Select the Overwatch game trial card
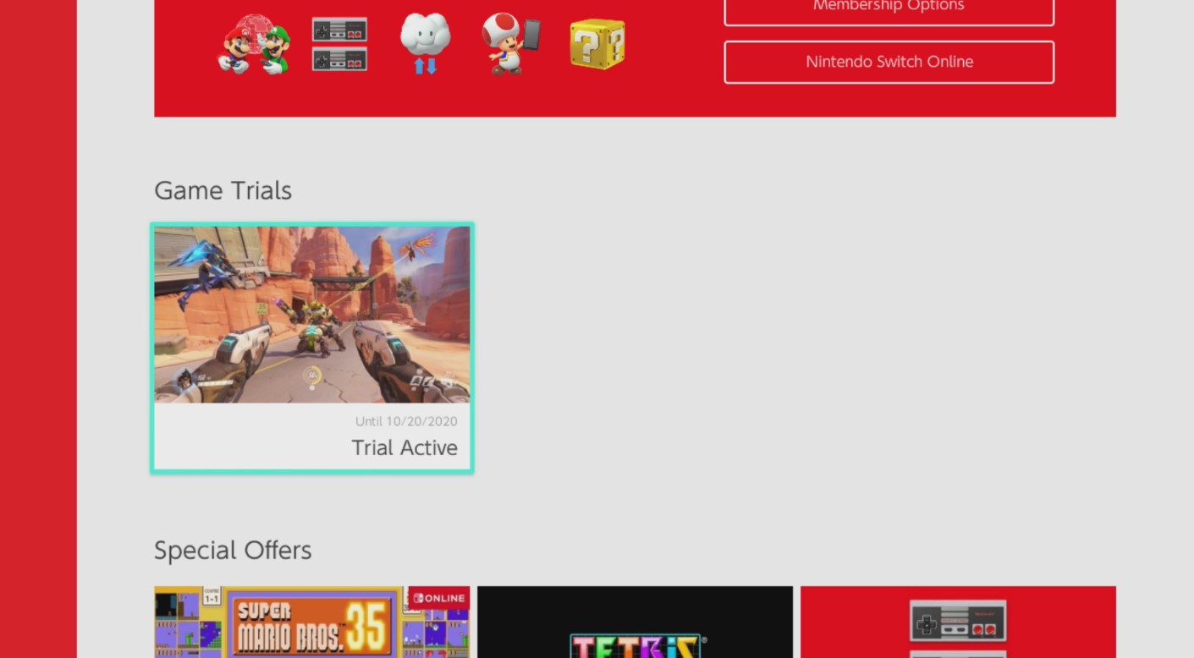 point(312,348)
